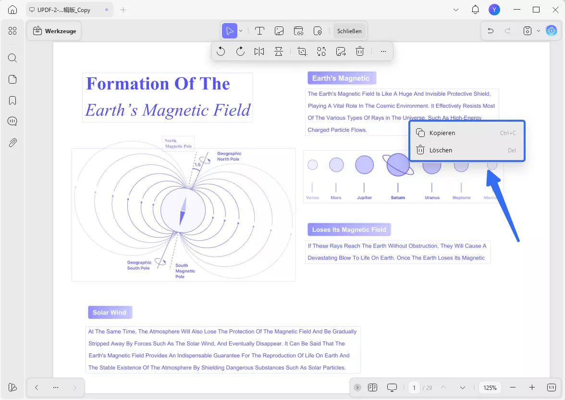The image size is (565, 400).
Task: Redo the last action
Action: [508, 31]
